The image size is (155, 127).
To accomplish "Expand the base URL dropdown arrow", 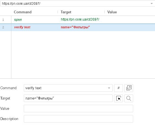I will click(152, 4).
